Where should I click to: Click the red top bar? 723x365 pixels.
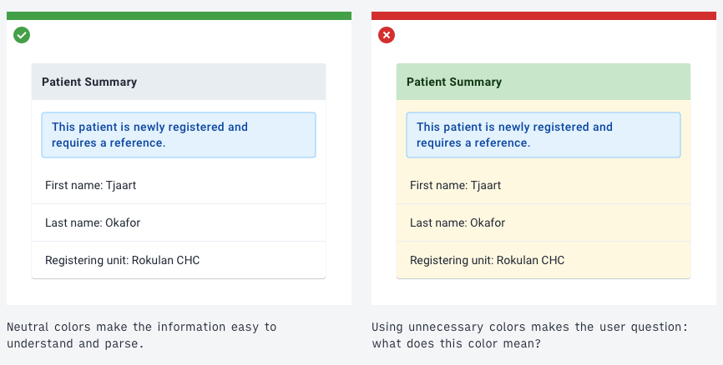click(x=544, y=16)
